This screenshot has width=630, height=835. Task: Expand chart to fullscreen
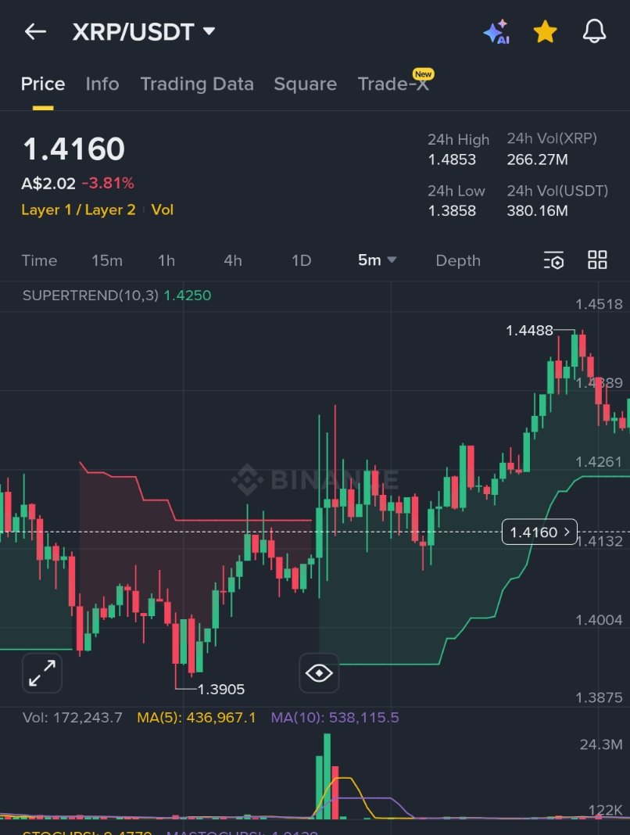(42, 673)
